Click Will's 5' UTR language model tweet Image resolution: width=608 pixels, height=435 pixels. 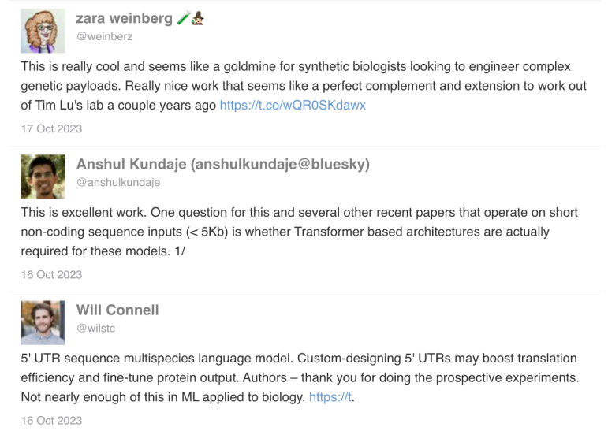click(300, 377)
